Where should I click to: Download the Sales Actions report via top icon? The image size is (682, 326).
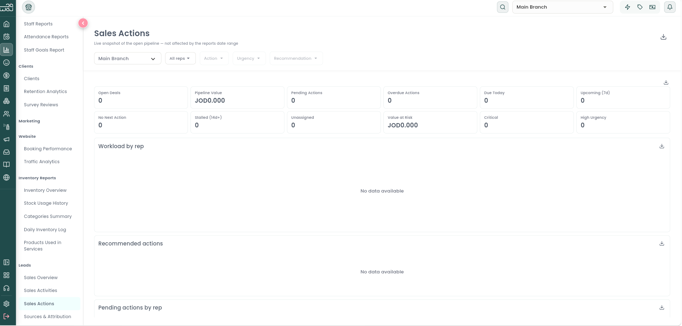click(663, 37)
